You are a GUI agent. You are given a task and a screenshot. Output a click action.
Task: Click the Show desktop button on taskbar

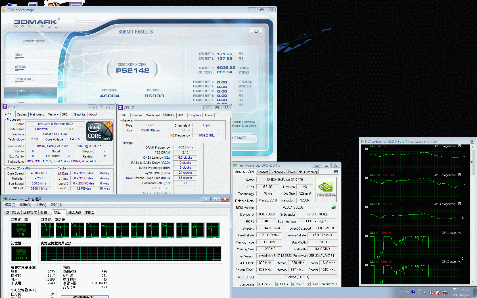[475, 293]
